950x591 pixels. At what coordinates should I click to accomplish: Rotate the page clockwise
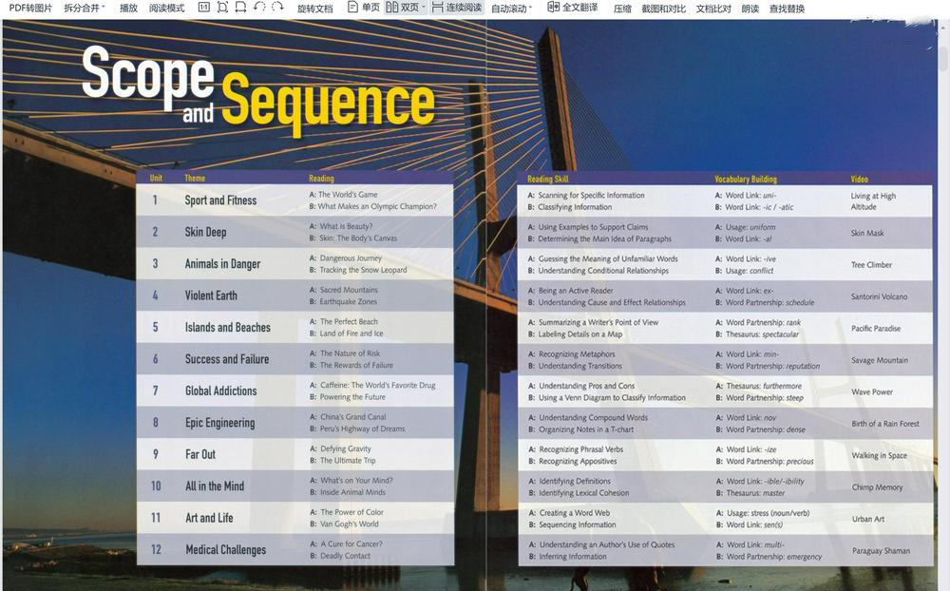277,8
